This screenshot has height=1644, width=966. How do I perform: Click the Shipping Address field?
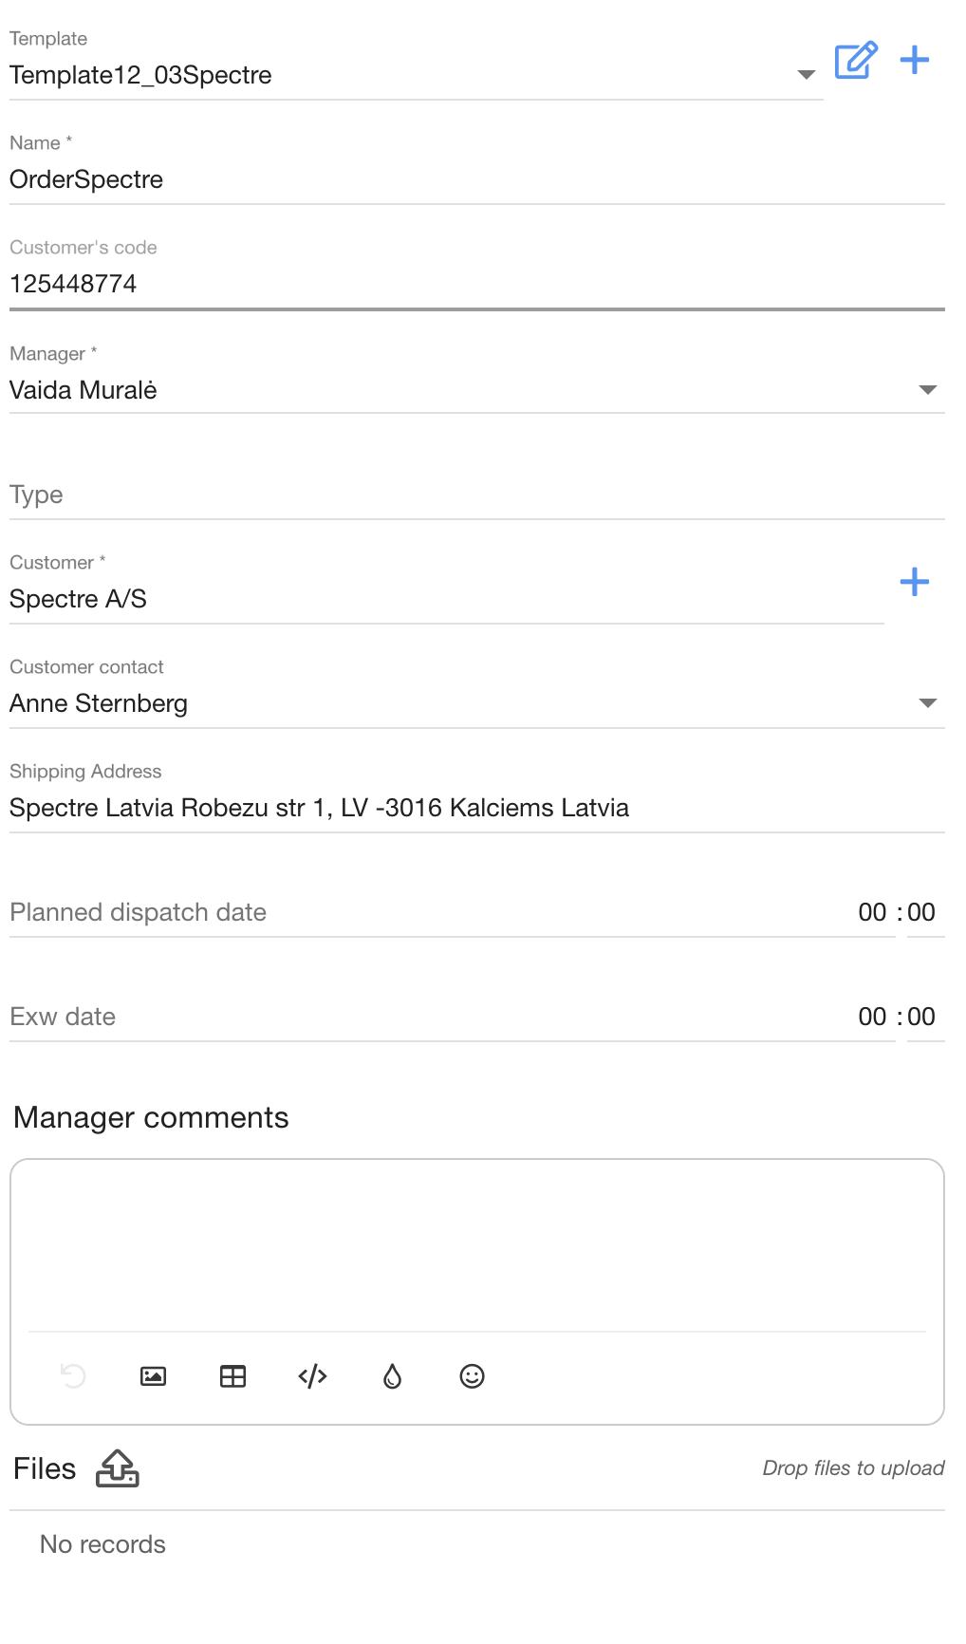coord(474,808)
